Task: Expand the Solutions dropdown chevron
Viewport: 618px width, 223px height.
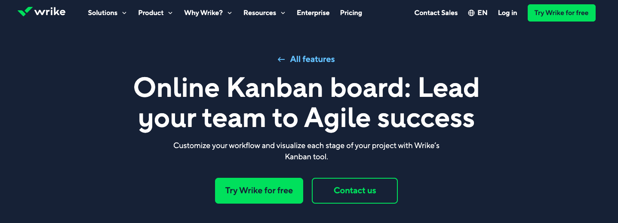Action: click(x=124, y=13)
